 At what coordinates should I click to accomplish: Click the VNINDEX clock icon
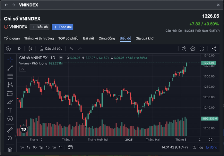[6, 27]
